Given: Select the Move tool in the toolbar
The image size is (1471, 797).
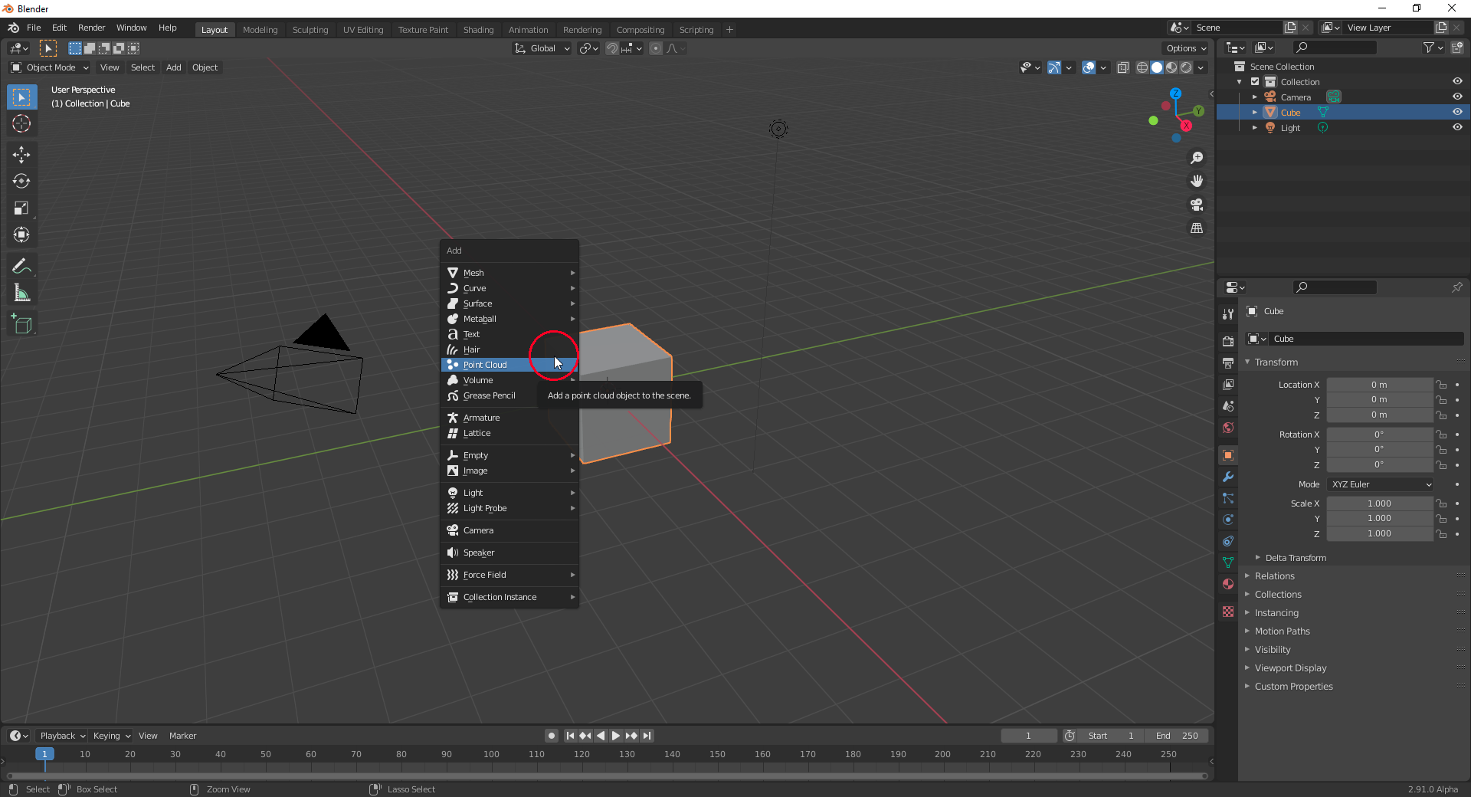Looking at the screenshot, I should 21,154.
